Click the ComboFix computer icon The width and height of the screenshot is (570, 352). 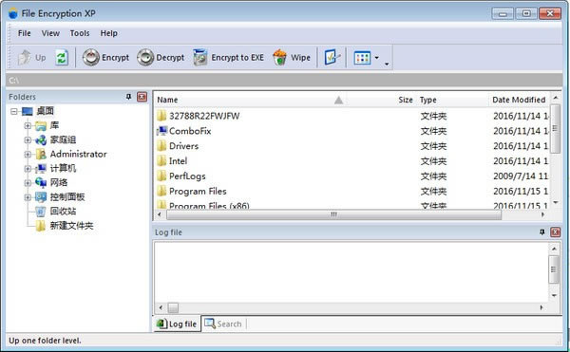tap(161, 131)
